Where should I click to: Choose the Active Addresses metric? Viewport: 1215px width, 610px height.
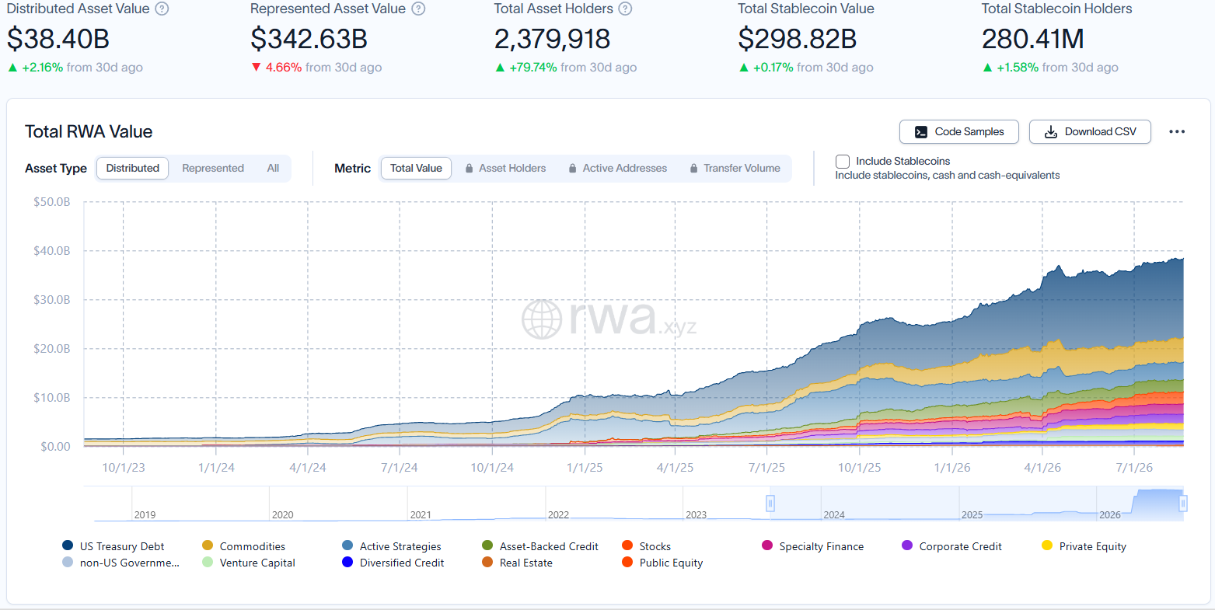[617, 168]
